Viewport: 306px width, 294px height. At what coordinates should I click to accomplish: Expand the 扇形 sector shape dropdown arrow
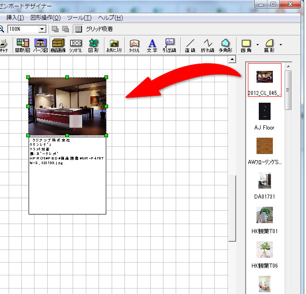(281, 45)
